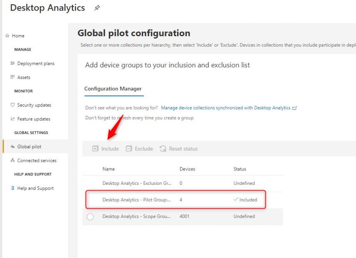Click the Include icon in the toolbar

(x=96, y=148)
